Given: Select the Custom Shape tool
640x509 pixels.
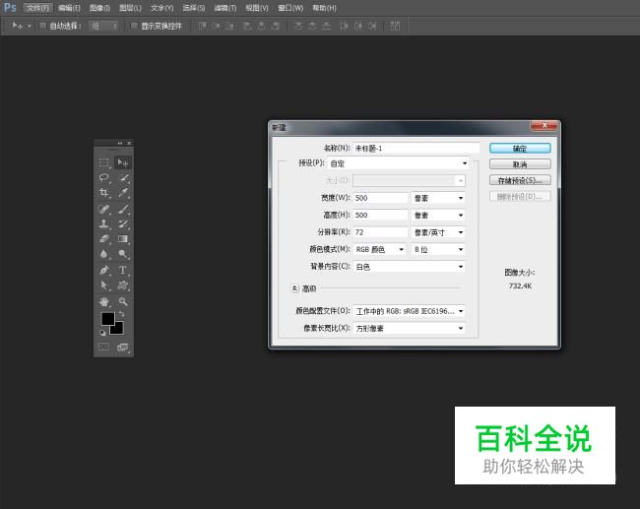Looking at the screenshot, I should (x=123, y=285).
